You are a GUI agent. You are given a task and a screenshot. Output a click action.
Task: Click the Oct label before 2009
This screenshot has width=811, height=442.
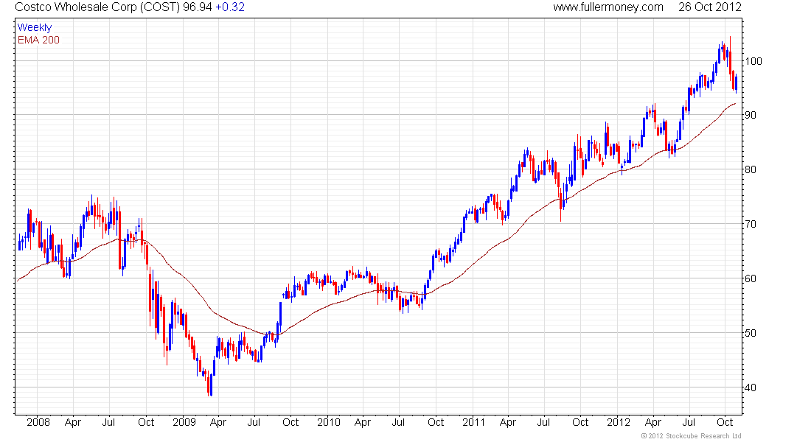click(x=146, y=422)
